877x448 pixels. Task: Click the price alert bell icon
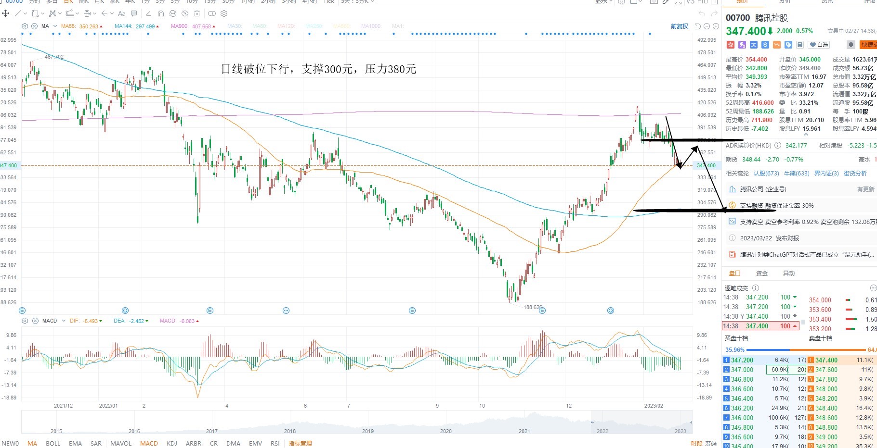[851, 45]
